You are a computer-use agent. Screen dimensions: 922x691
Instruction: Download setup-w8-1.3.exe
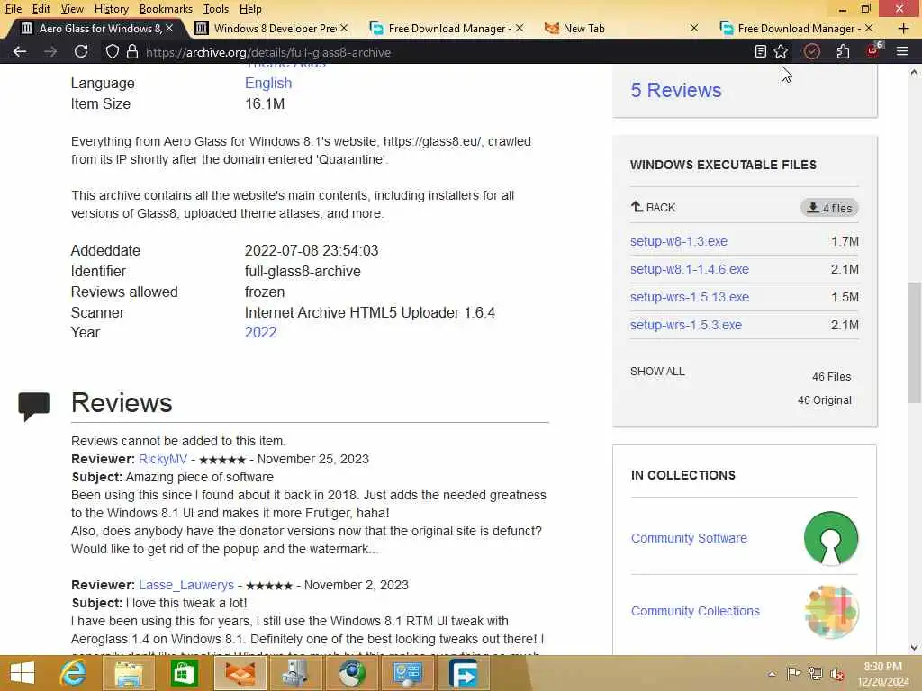(x=679, y=241)
